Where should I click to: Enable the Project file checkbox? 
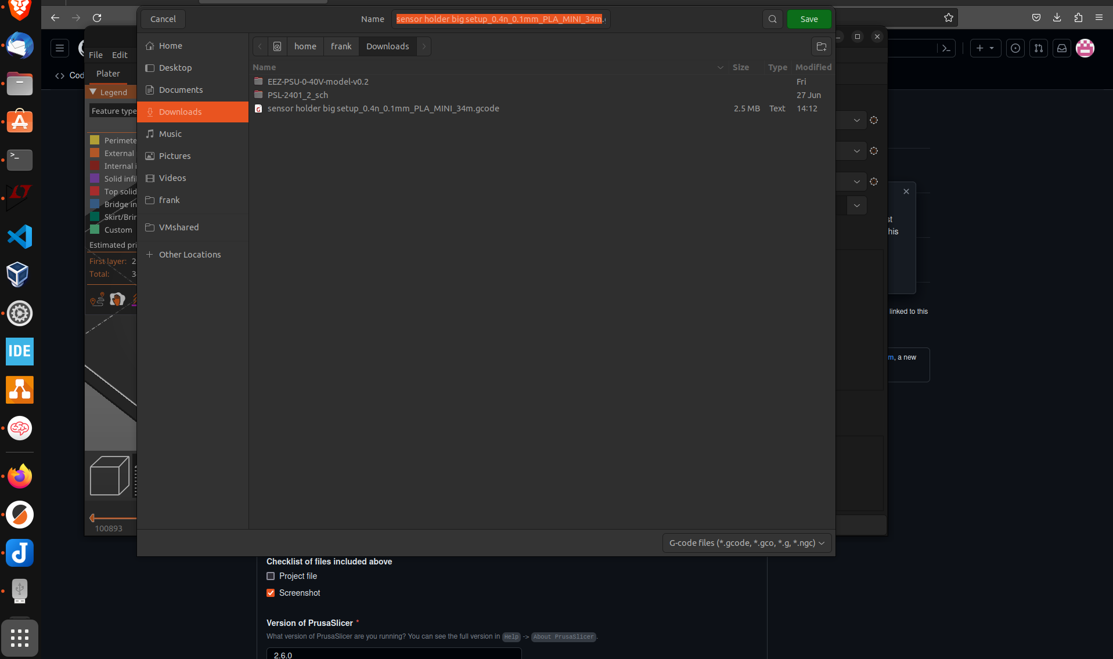tap(271, 576)
